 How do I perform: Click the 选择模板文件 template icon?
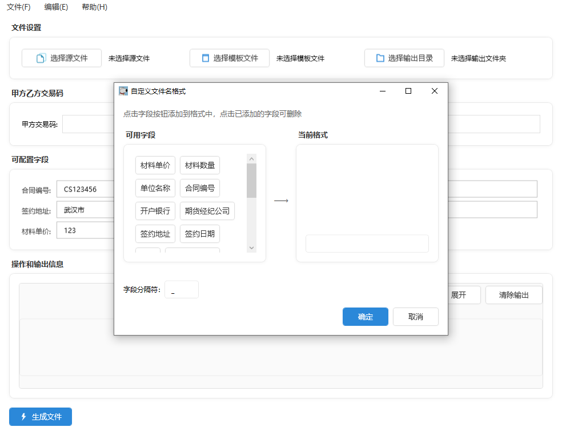click(x=206, y=58)
